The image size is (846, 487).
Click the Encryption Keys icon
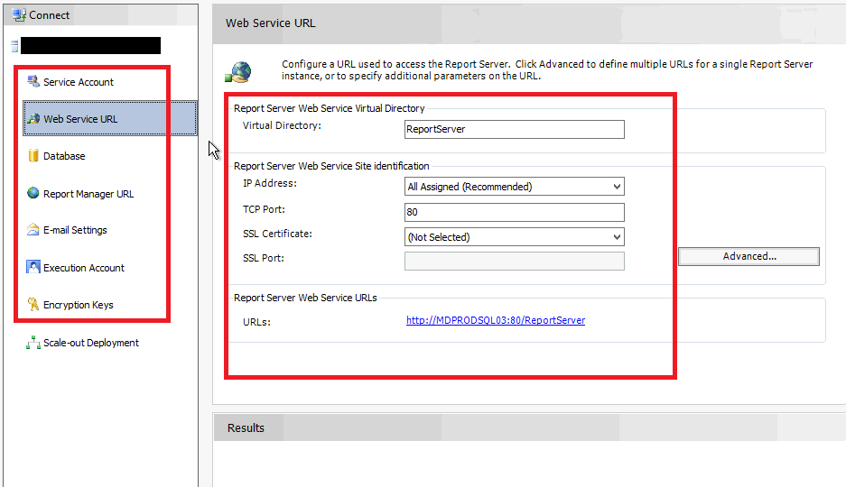(x=33, y=305)
